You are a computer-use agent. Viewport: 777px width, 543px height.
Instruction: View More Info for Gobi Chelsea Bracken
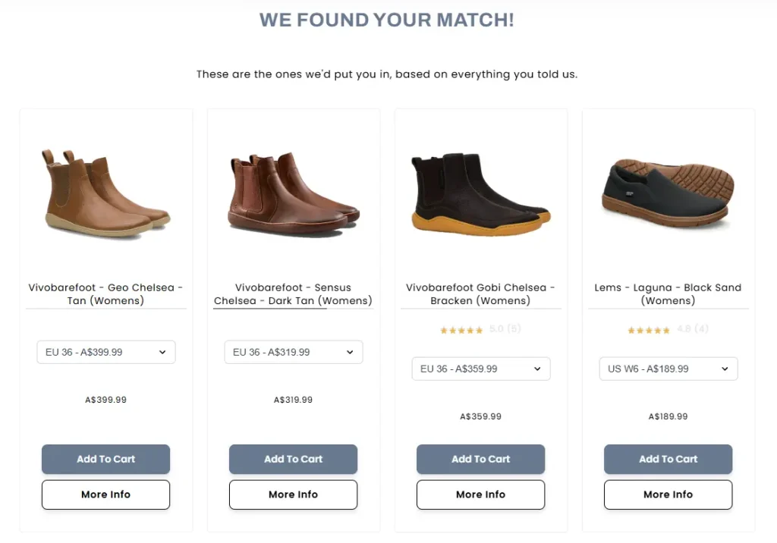click(480, 494)
